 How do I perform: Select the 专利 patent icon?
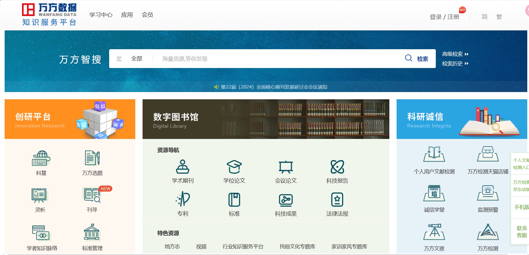(x=183, y=199)
